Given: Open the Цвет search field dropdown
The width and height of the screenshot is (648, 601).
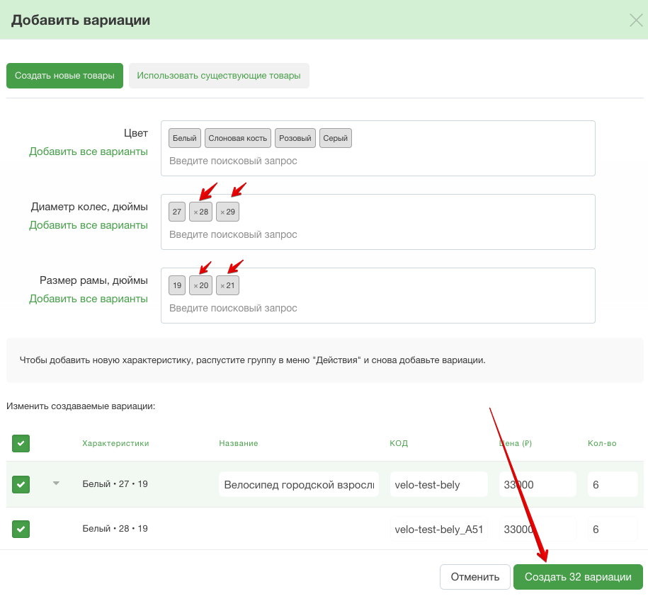Looking at the screenshot, I should click(377, 161).
